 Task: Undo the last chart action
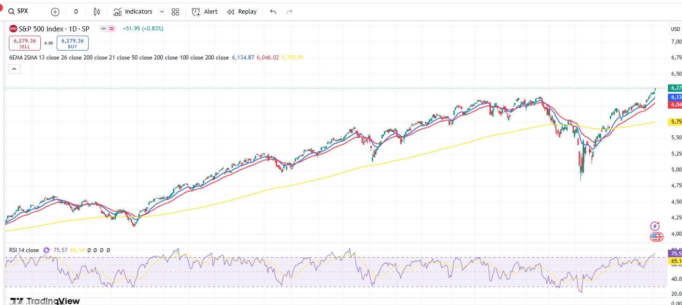[273, 12]
